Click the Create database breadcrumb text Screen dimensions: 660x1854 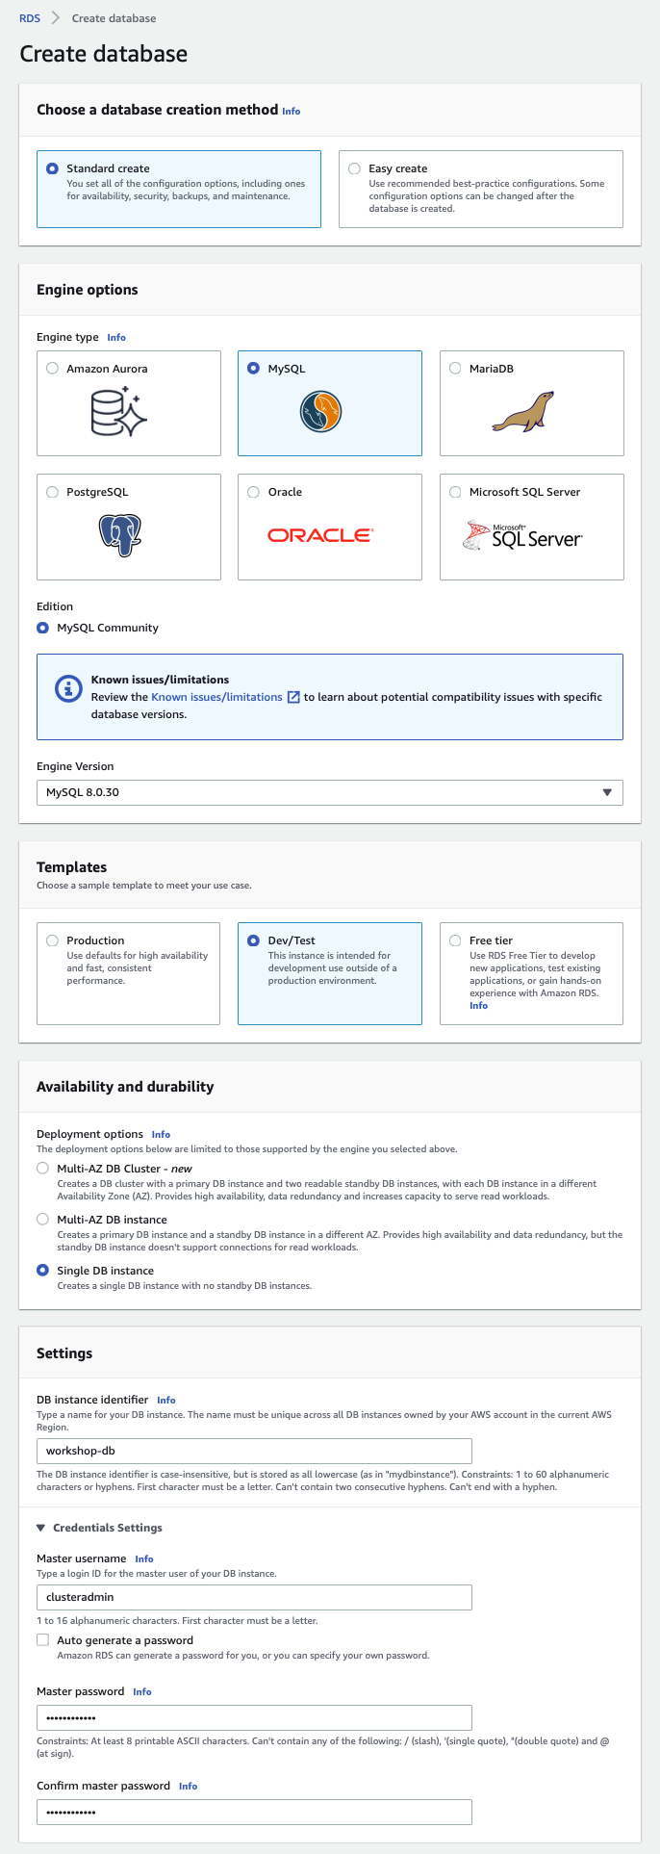[x=114, y=18]
